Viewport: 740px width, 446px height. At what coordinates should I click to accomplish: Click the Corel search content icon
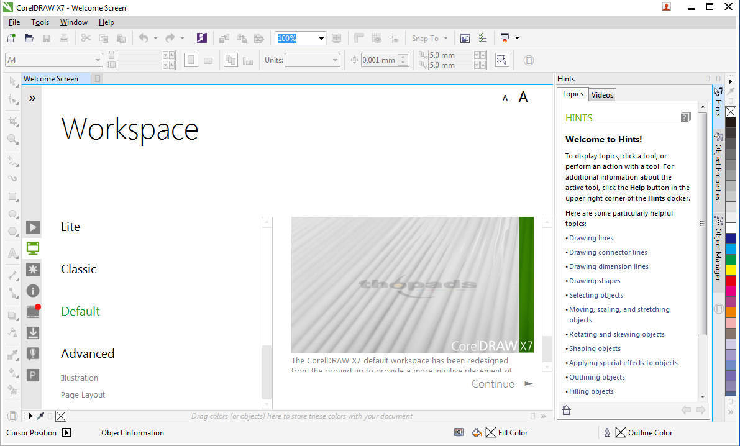point(202,39)
